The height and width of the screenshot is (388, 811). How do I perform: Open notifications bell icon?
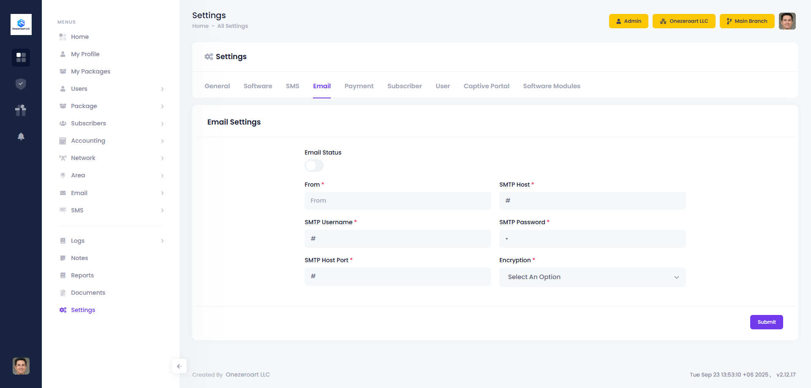21,136
